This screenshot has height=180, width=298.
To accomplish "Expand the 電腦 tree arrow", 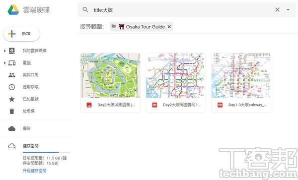I will pyautogui.click(x=5, y=63).
